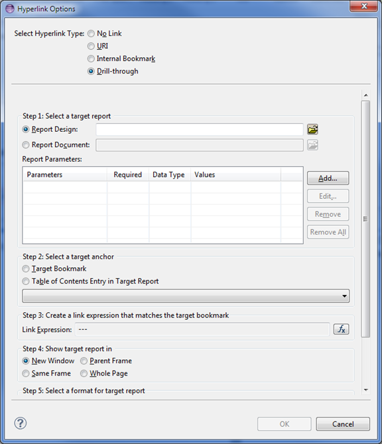The height and width of the screenshot is (444, 382).
Task: Select the No Link radio button
Action: click(x=91, y=34)
